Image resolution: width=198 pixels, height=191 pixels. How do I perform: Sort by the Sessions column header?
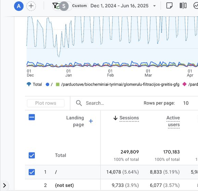click(x=129, y=118)
